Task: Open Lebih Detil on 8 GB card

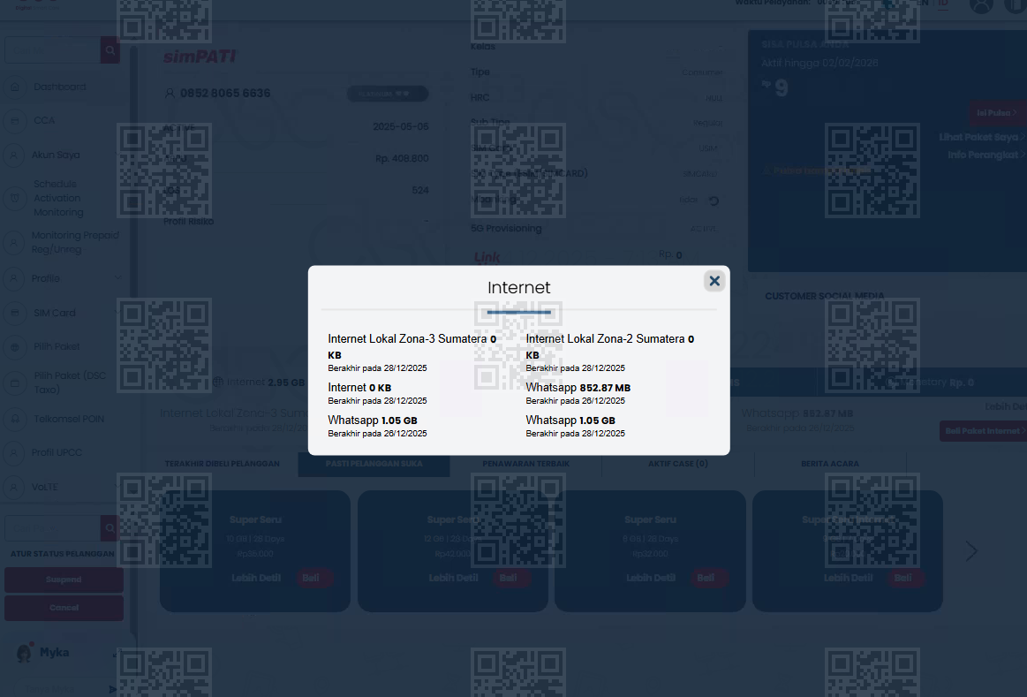Action: point(651,578)
